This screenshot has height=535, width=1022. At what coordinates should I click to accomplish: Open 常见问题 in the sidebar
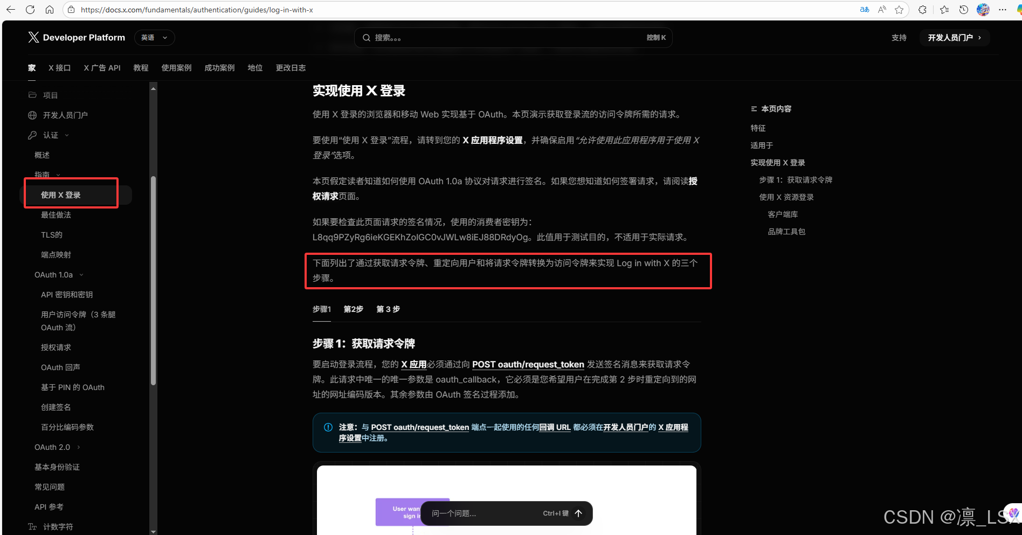(x=50, y=487)
